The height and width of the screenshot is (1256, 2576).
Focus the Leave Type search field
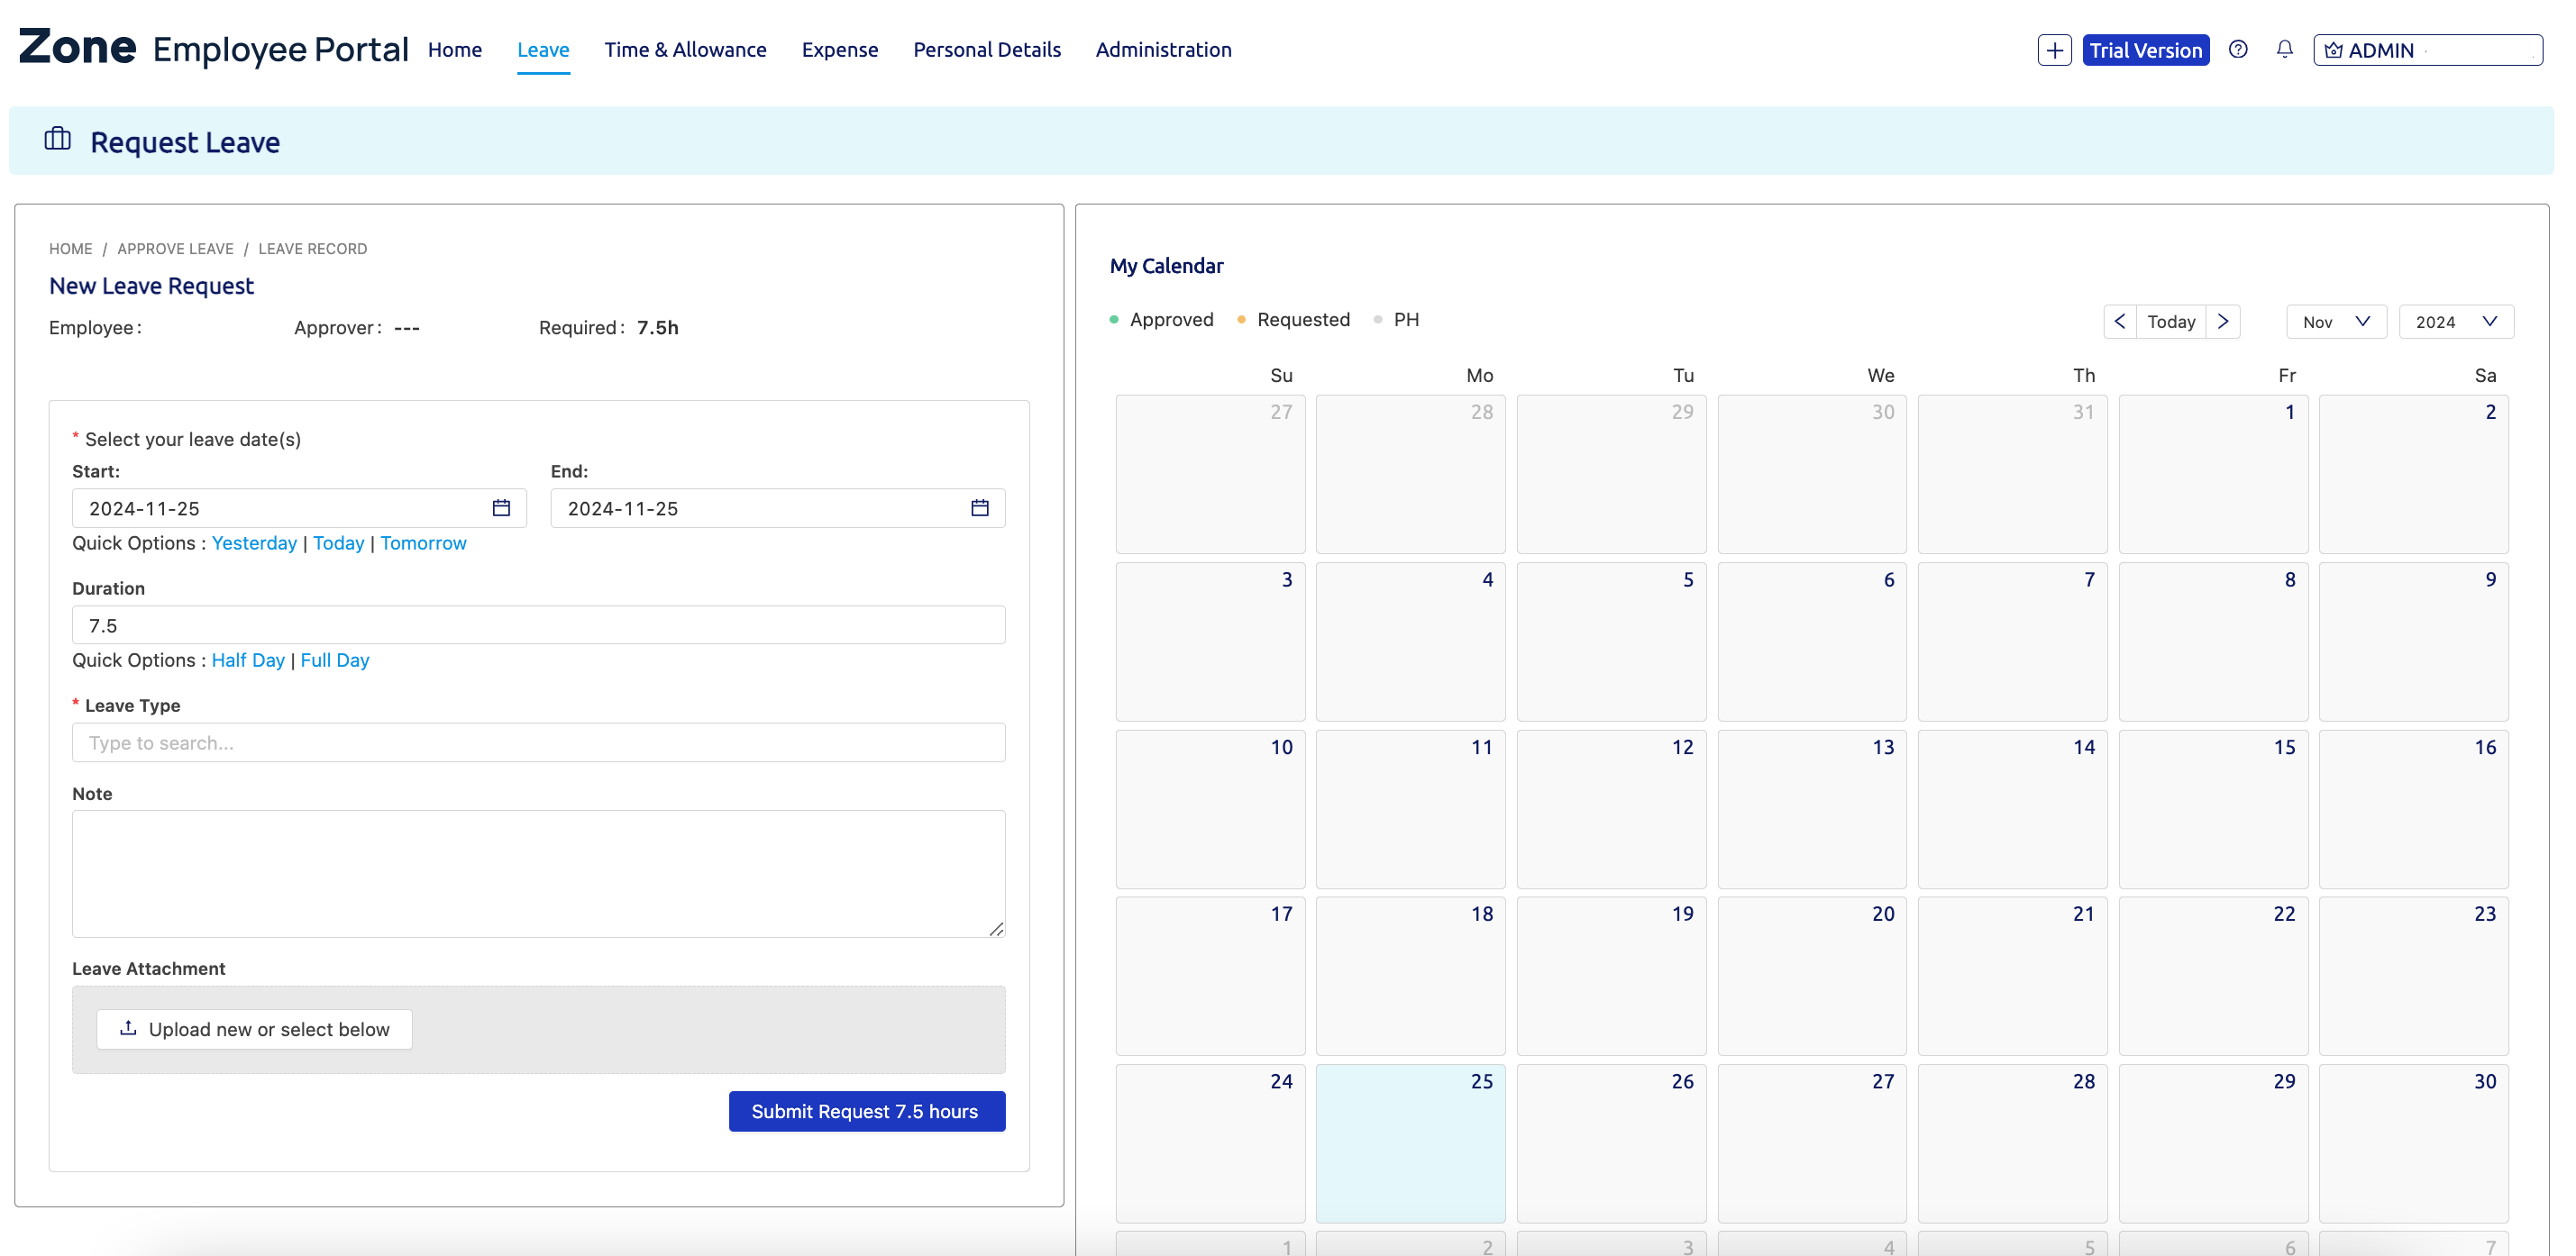[x=538, y=743]
